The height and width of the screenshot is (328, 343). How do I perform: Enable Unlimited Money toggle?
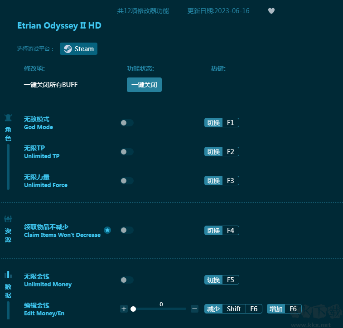coord(127,280)
